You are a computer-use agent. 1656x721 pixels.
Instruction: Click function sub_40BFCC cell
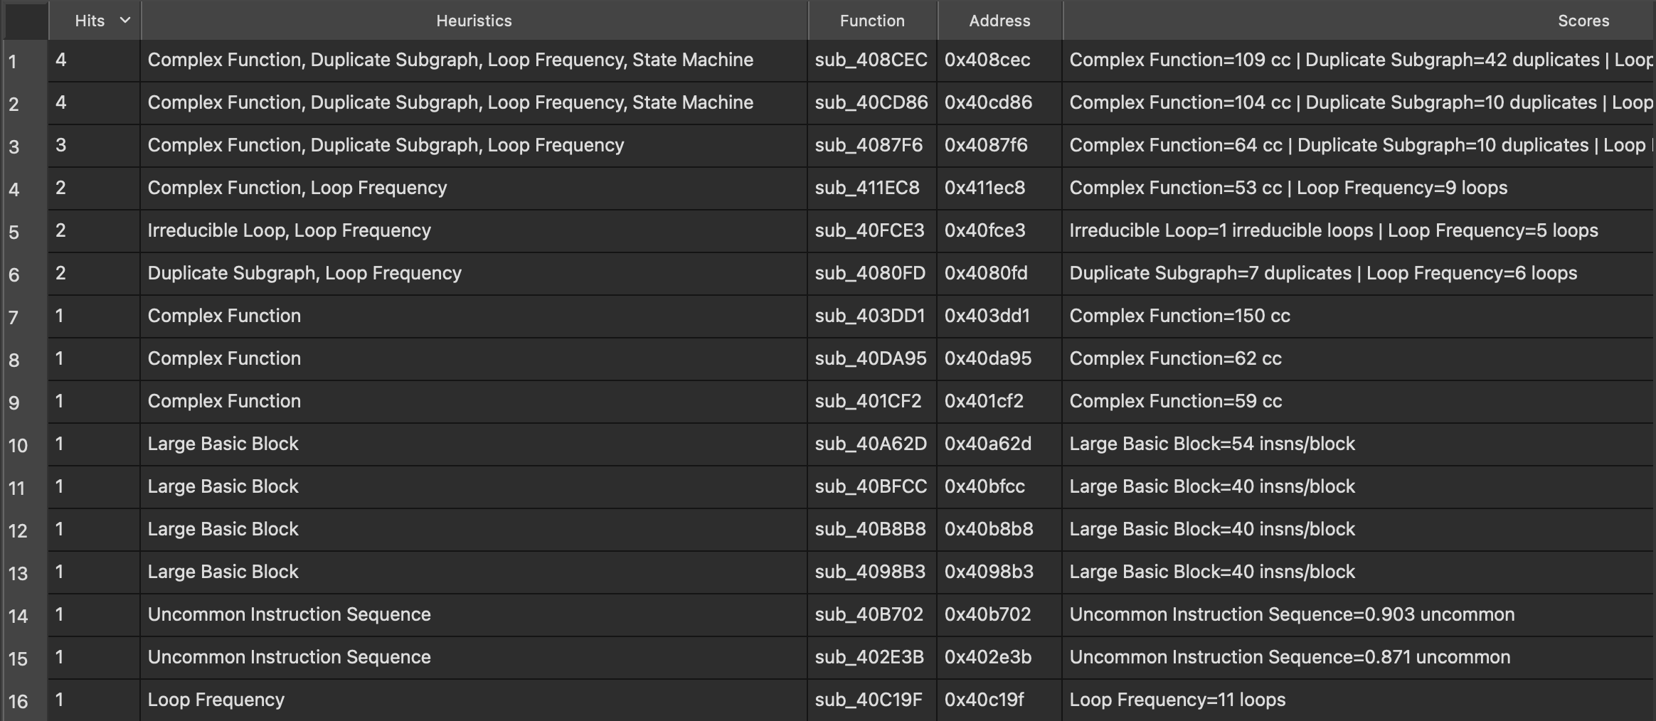[871, 486]
